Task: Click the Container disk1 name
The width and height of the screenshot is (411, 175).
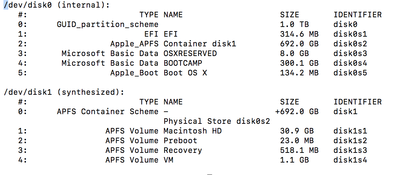Action: tap(200, 44)
